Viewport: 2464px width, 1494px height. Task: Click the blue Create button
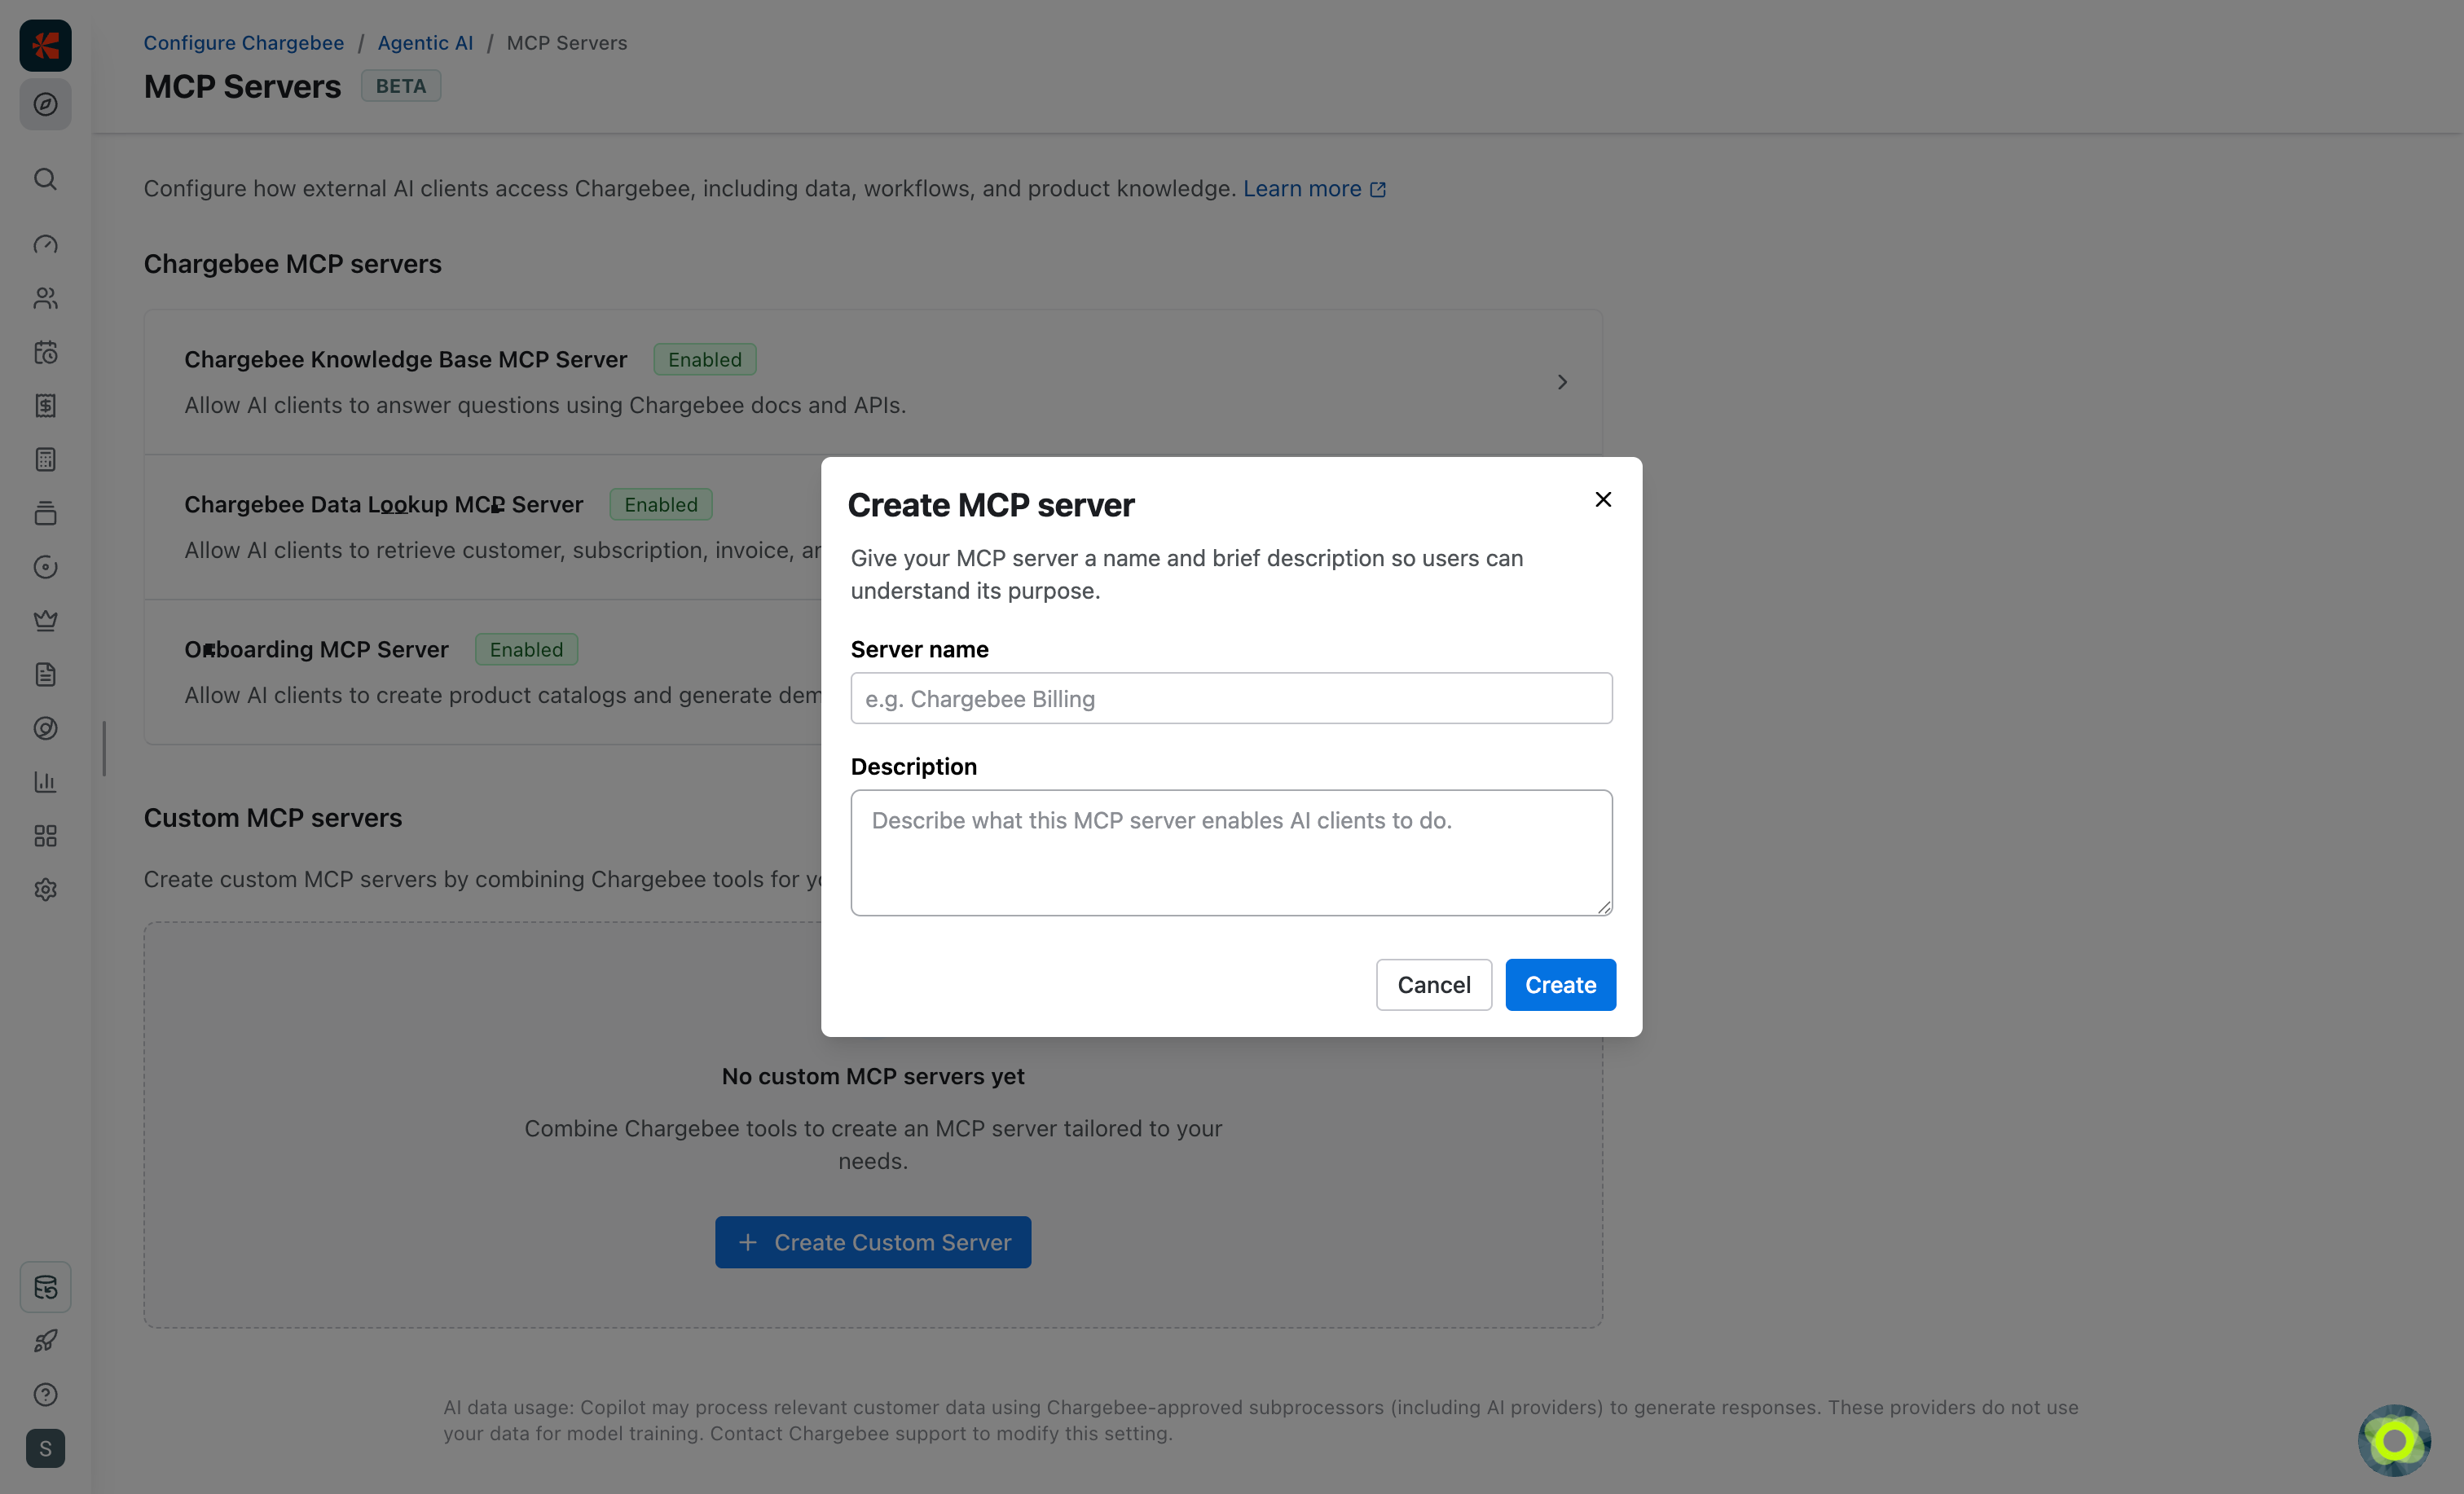1560,985
